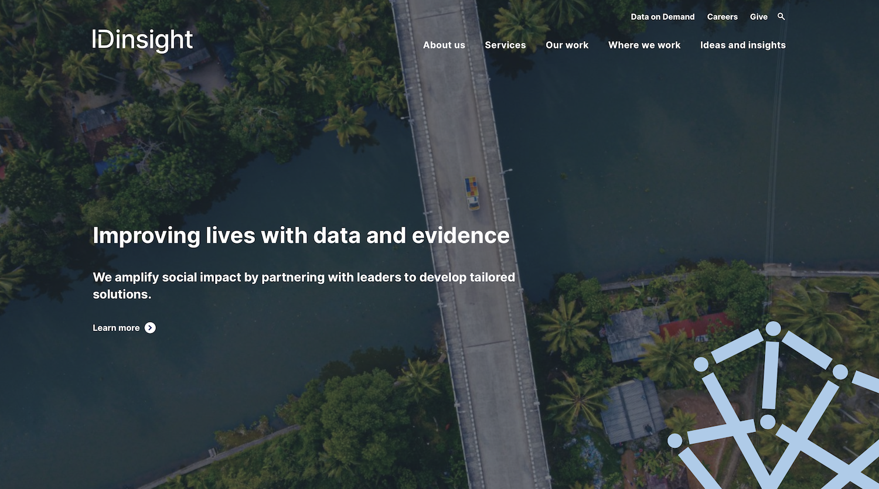
Task: Open the Give link
Action: (758, 17)
